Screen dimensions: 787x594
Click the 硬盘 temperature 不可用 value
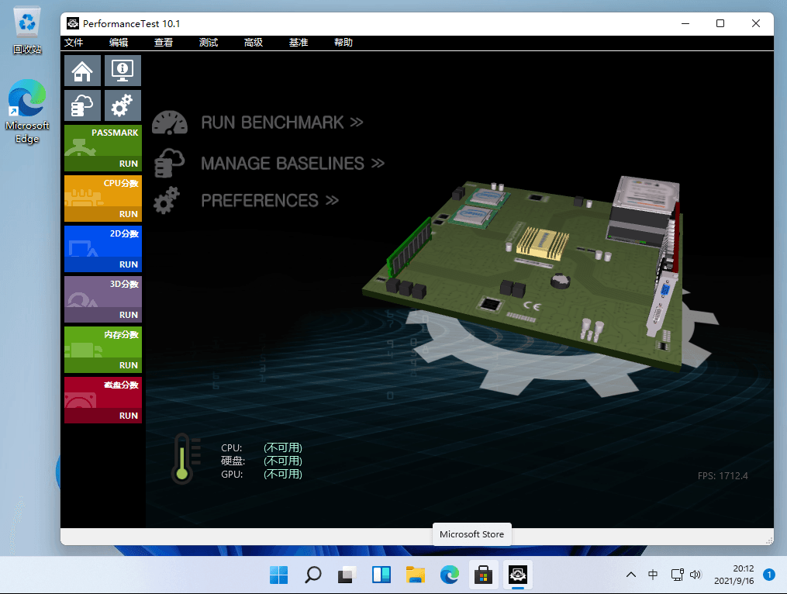pos(283,461)
